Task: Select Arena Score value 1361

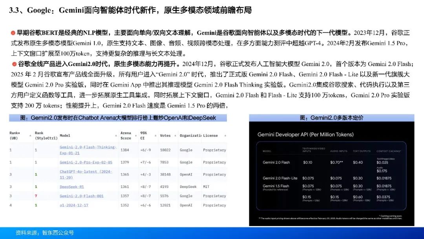Action: 125,187
